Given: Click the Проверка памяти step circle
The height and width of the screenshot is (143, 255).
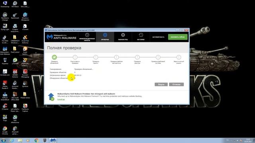Looking at the screenshot, I should click(96, 57).
